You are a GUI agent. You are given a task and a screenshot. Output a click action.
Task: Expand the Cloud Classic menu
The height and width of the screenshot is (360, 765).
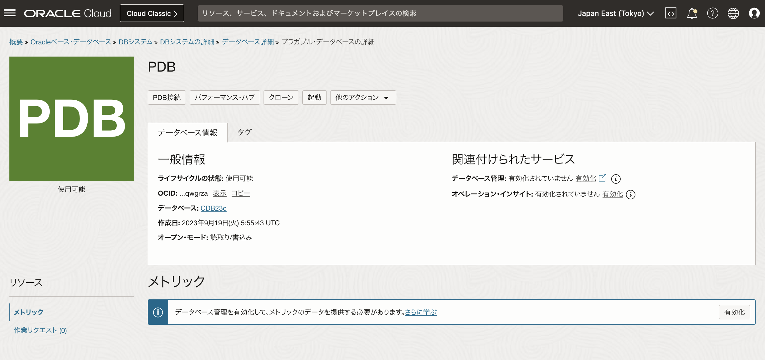(152, 13)
